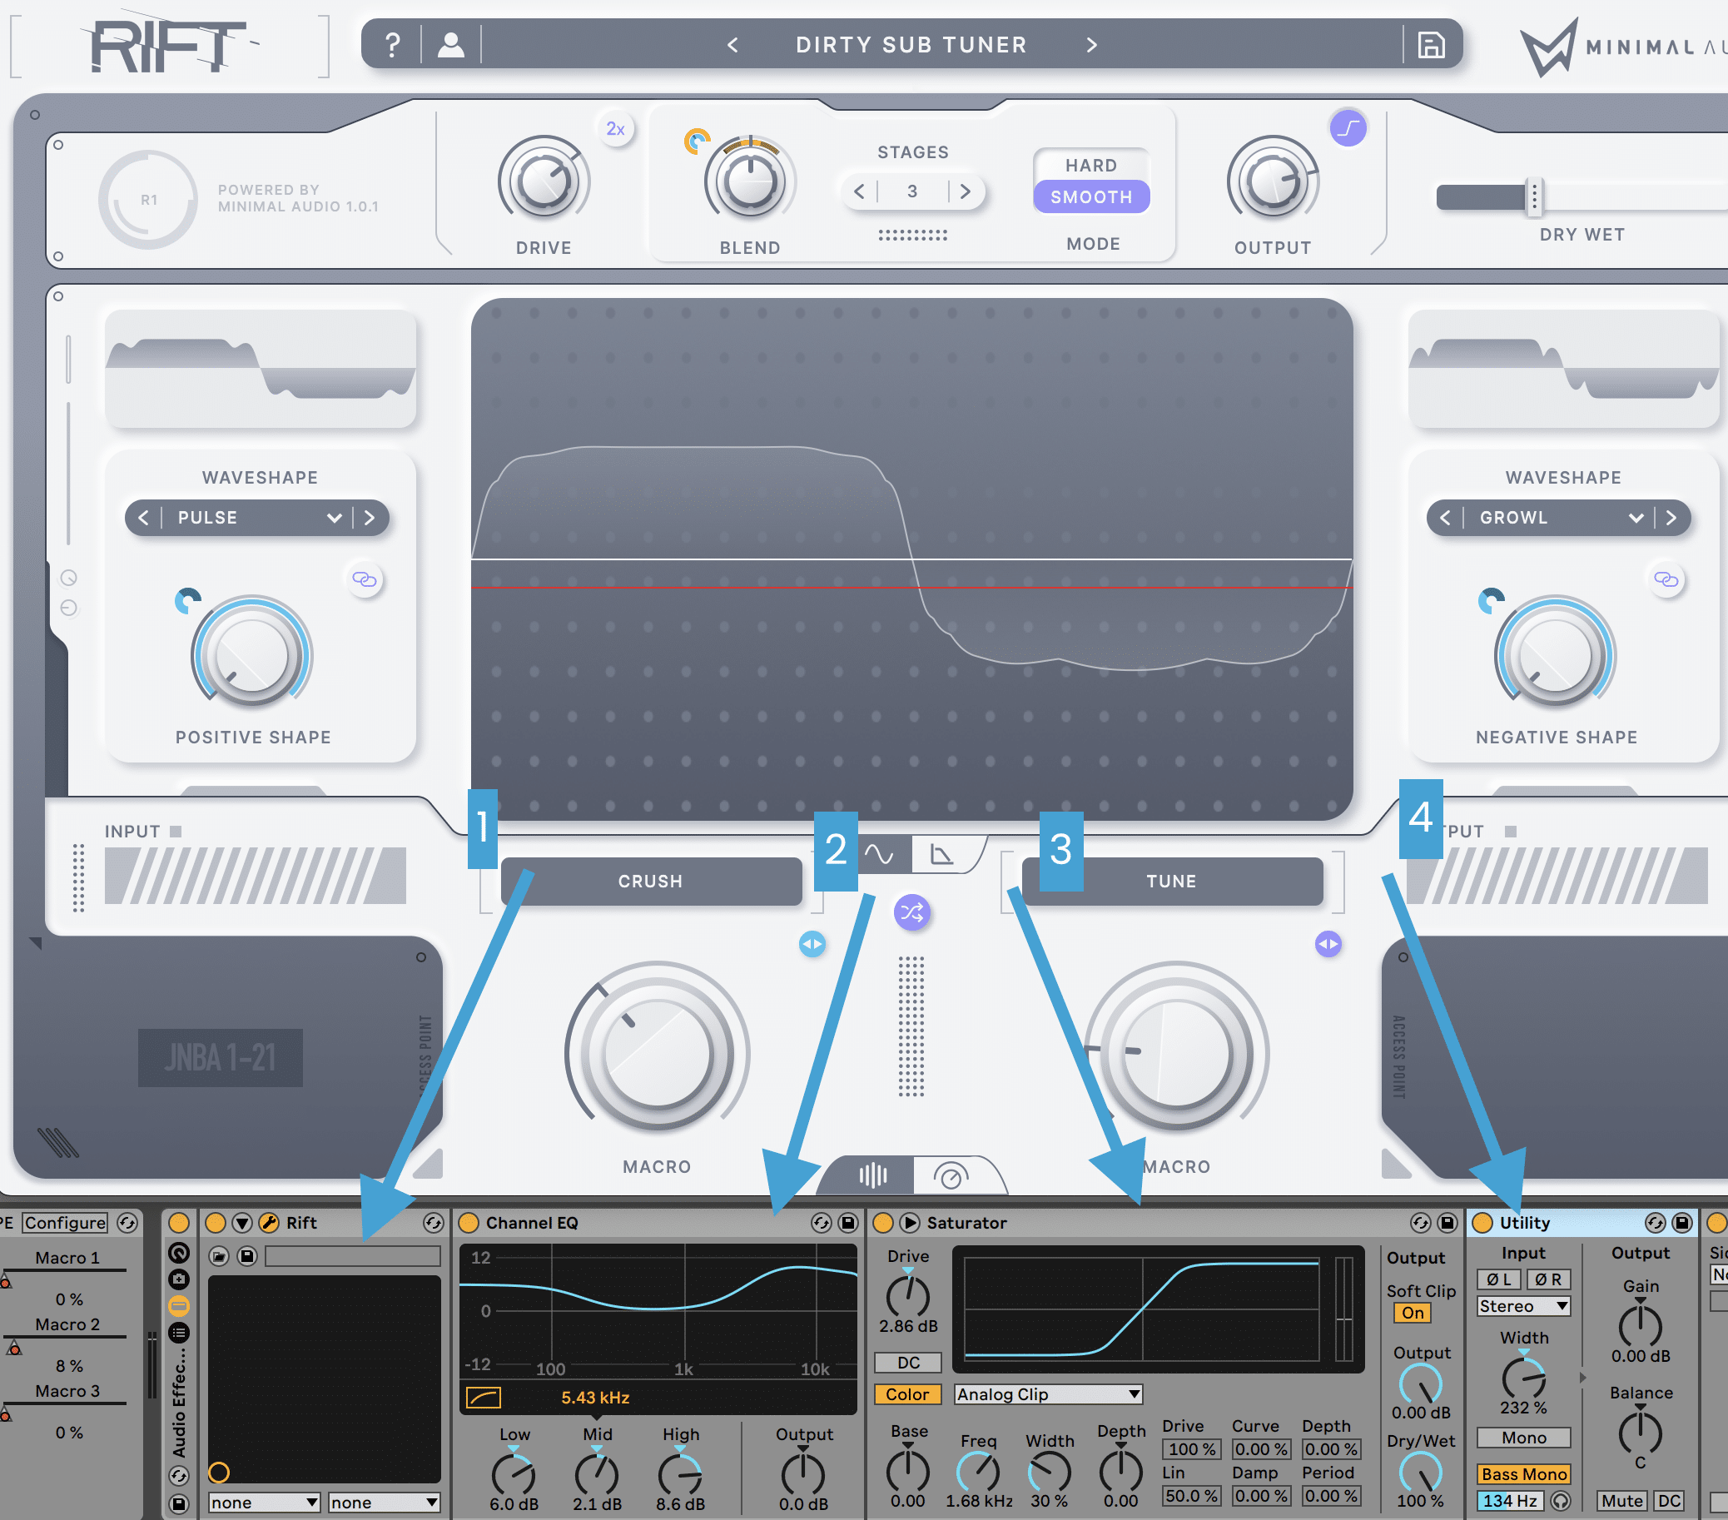Select next negative waveshape after GROWL
1728x1520 pixels.
point(1671,518)
